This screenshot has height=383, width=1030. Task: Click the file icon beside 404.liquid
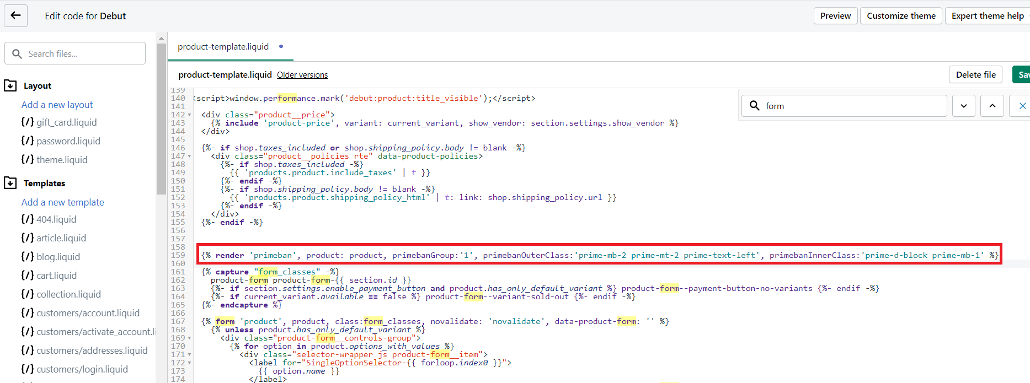pyautogui.click(x=28, y=219)
